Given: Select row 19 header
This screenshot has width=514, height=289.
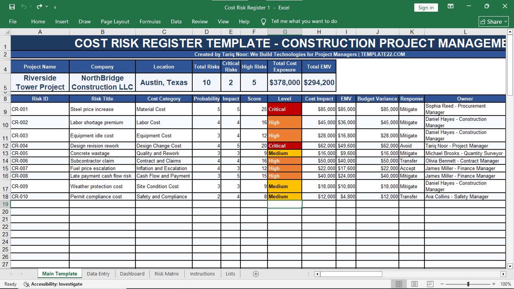Looking at the screenshot, I should 5,204.
